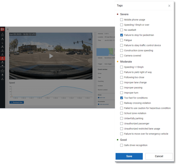
Task: Check the Mobile phone usage tag
Action: [x=121, y=20]
